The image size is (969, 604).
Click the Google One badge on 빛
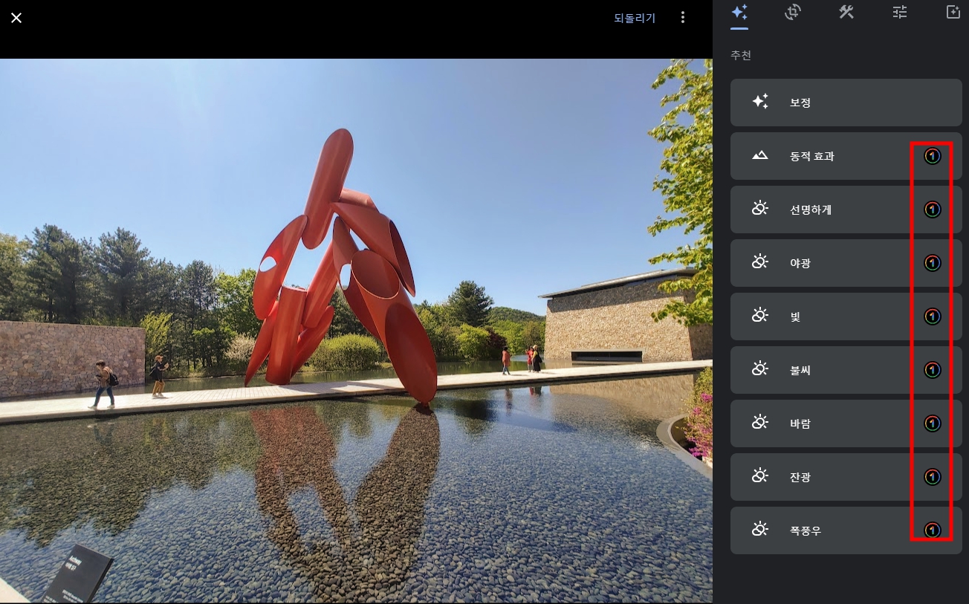pos(933,316)
